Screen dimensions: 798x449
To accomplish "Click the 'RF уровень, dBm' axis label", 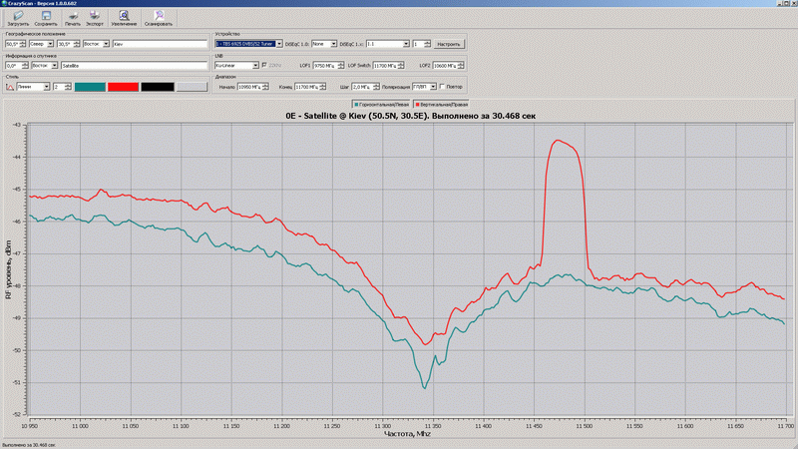I will 8,269.
